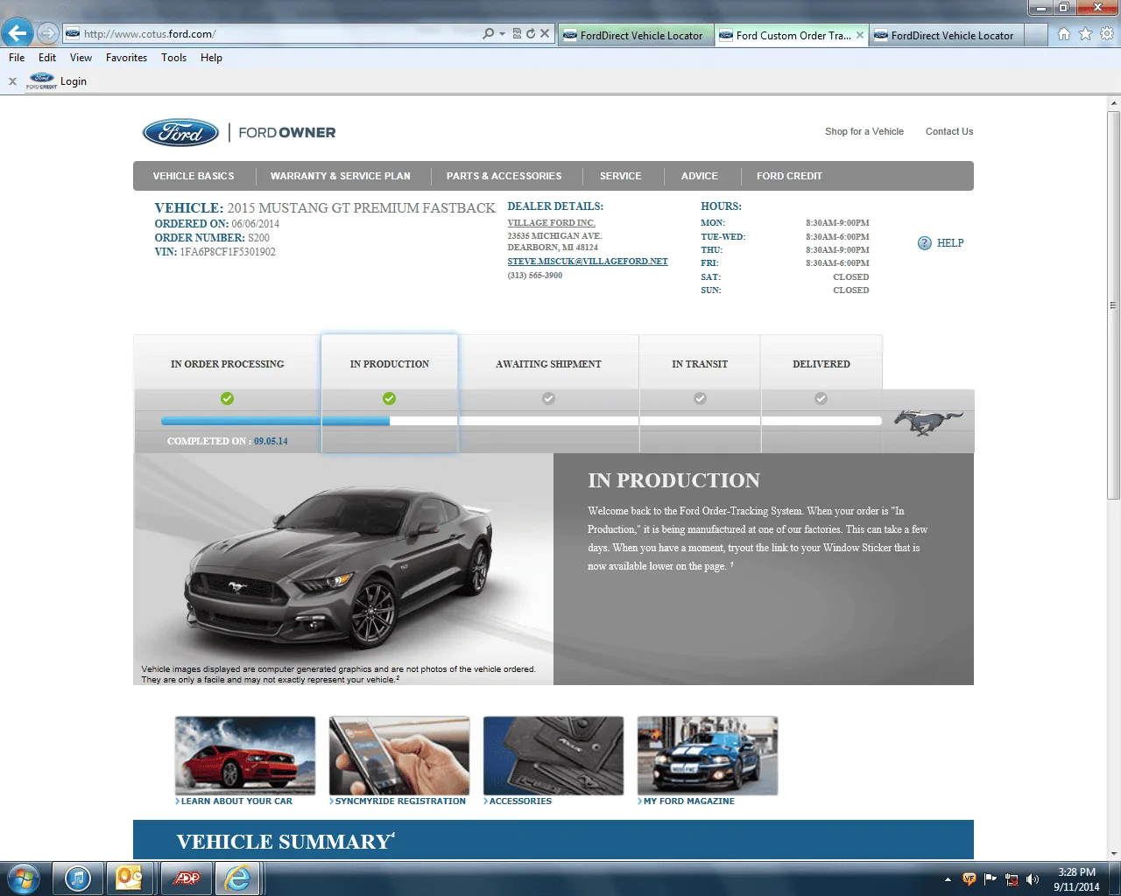Image resolution: width=1121 pixels, height=896 pixels.
Task: Click the Refresh icon in the address bar
Action: [x=530, y=34]
